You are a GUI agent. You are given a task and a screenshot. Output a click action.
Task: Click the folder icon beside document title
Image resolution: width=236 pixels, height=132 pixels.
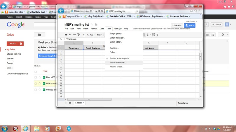(96, 24)
